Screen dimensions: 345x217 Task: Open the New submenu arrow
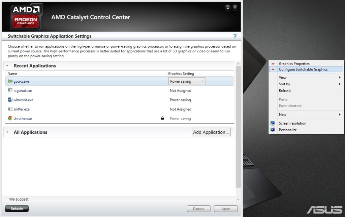pos(340,115)
